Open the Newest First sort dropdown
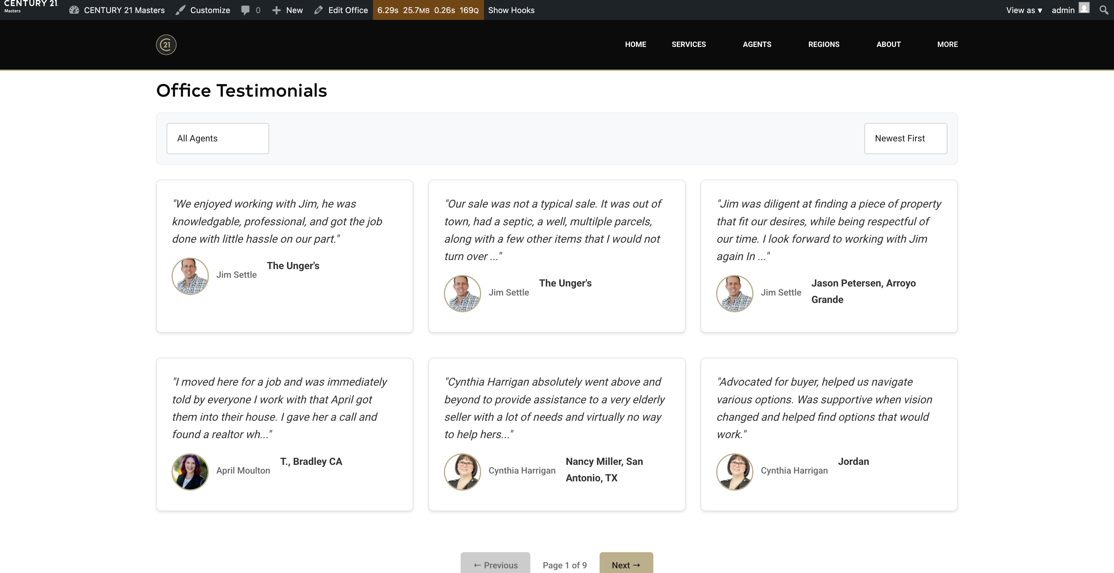 (x=905, y=138)
